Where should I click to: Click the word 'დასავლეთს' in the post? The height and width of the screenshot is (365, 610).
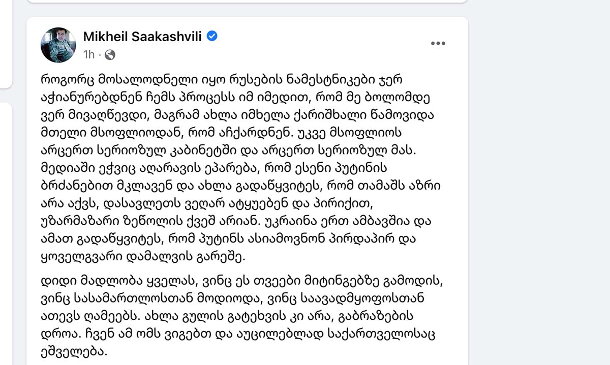pyautogui.click(x=135, y=204)
